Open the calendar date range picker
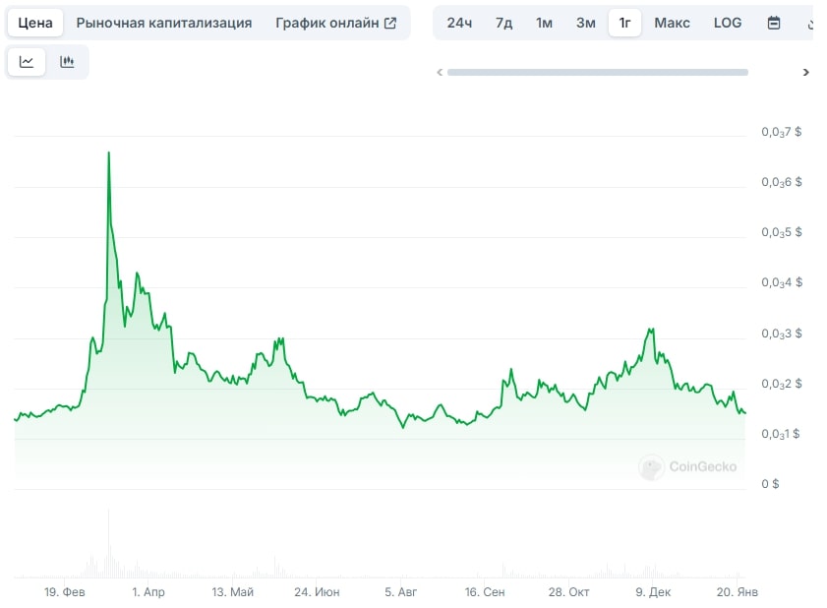Viewport: 827px width, 608px height. click(x=774, y=23)
